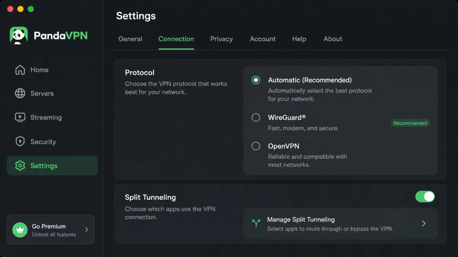Toggle the Split Tunneling switch off
The height and width of the screenshot is (257, 458).
pos(425,196)
